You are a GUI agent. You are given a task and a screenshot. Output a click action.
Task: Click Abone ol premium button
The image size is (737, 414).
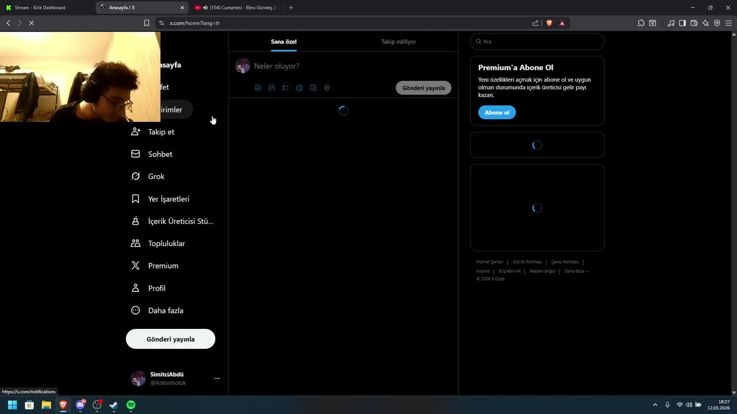tap(497, 113)
